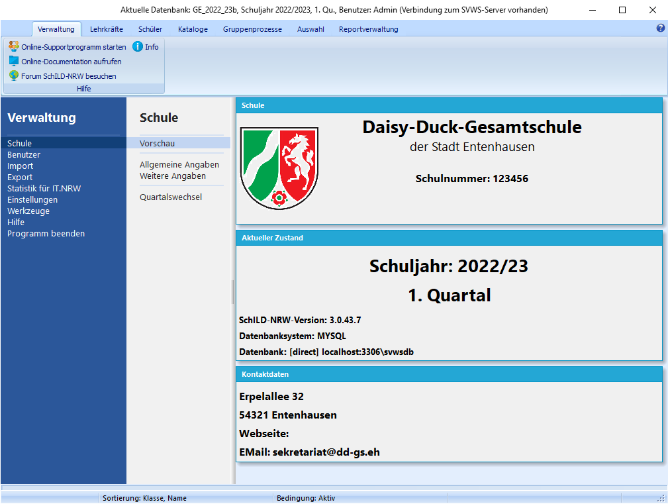Select Benutzer in the sidebar

point(24,155)
